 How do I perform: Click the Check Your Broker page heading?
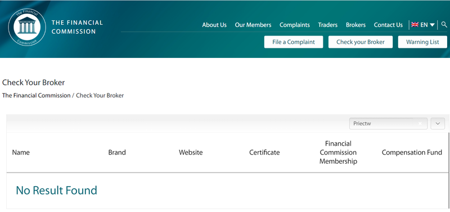(x=33, y=83)
